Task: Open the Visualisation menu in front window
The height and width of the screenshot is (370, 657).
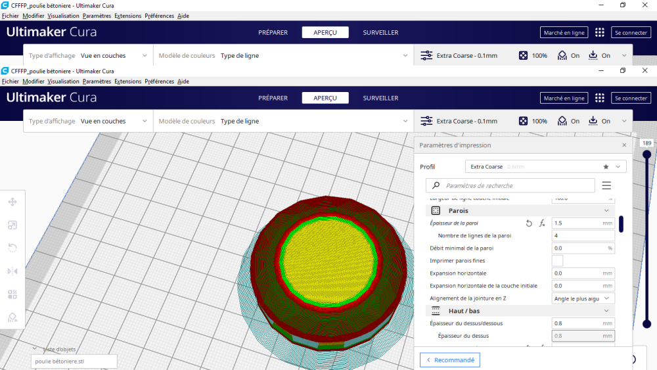Action: coord(63,81)
